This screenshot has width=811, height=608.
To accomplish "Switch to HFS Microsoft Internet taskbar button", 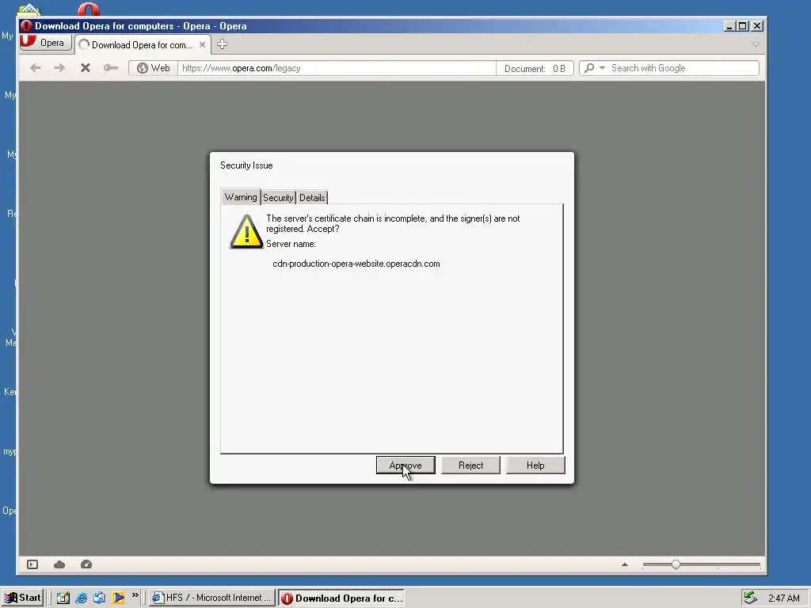I will 212,598.
